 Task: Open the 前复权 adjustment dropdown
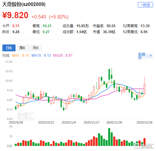pos(145,56)
